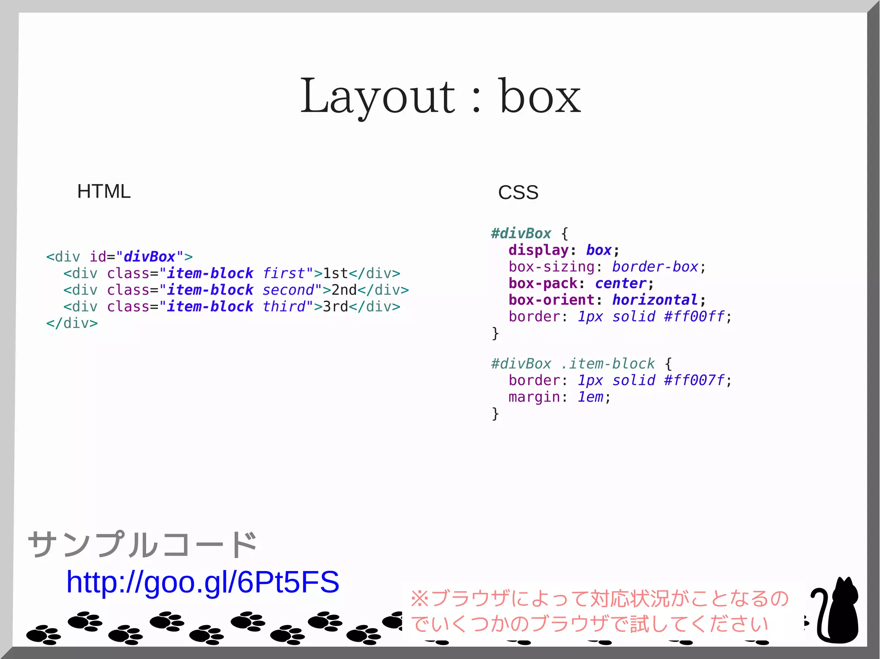This screenshot has height=659, width=880.
Task: Click the '#divBox {' selector line
Action: 530,234
